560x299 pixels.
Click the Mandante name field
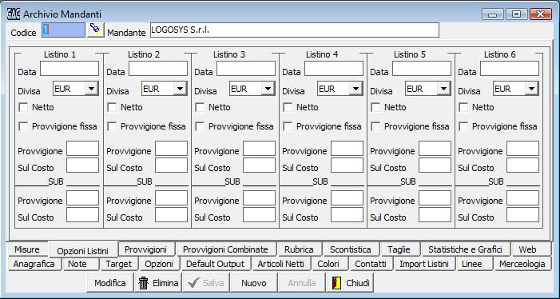(x=294, y=30)
